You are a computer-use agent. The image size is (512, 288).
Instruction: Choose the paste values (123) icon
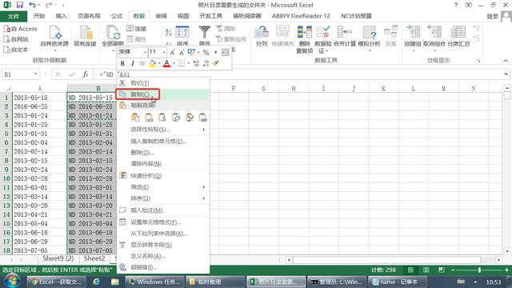[149, 118]
